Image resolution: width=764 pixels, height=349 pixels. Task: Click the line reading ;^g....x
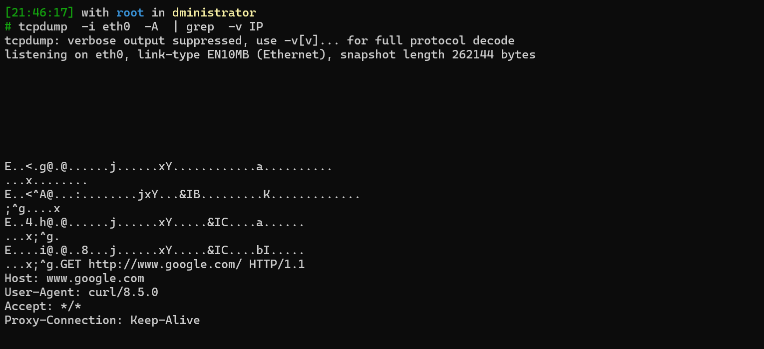click(x=32, y=208)
